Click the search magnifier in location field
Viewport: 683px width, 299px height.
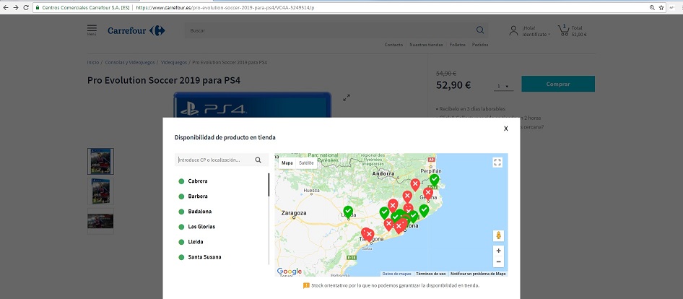258,160
